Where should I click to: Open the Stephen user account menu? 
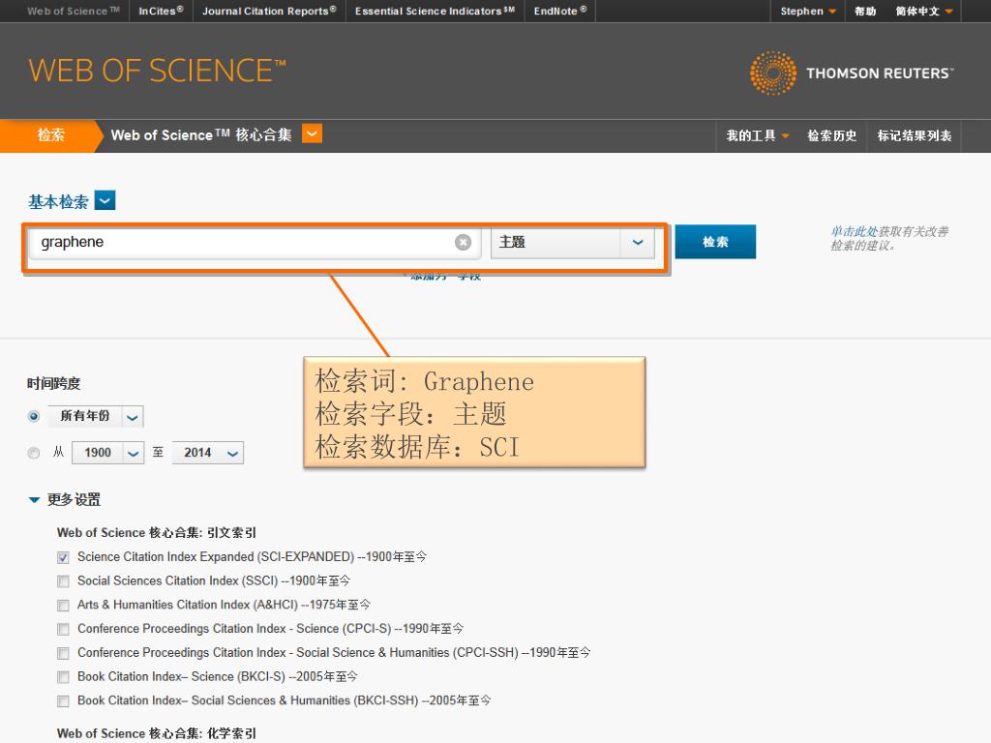(808, 11)
